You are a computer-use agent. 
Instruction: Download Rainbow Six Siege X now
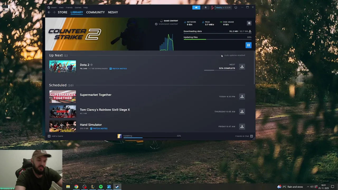click(242, 111)
